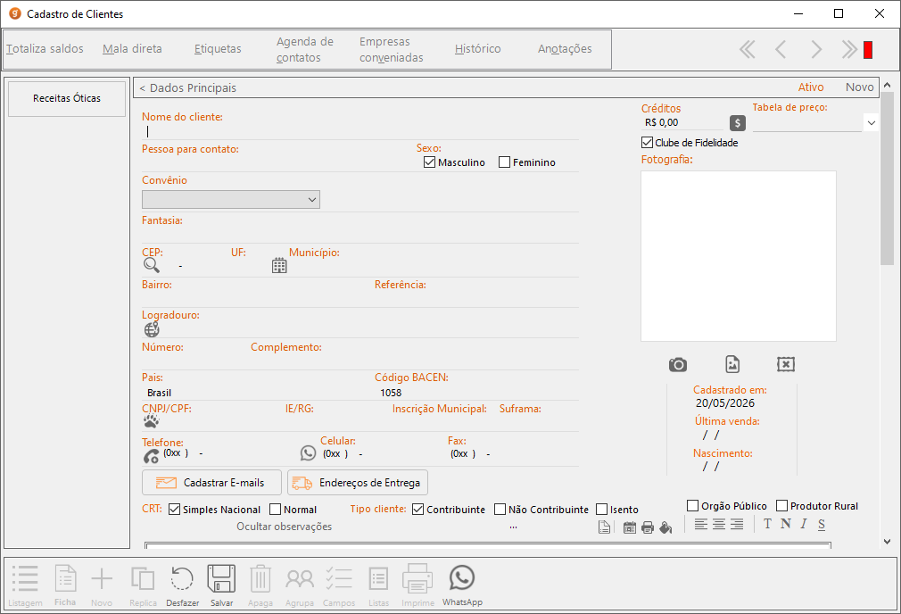Click the document icon in observations toolbar
Viewport: 901px width, 614px height.
click(x=604, y=527)
